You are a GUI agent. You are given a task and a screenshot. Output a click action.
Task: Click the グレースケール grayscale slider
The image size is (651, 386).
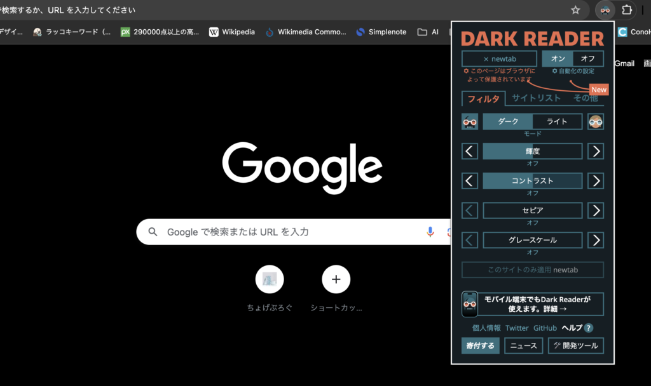(x=533, y=240)
